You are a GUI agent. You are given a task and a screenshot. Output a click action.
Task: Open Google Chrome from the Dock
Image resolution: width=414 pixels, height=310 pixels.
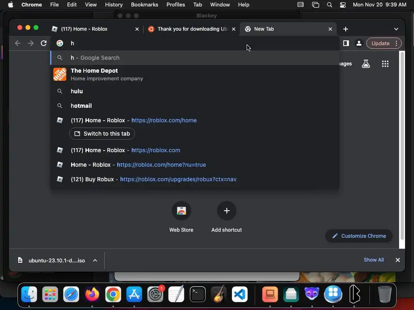click(x=113, y=294)
